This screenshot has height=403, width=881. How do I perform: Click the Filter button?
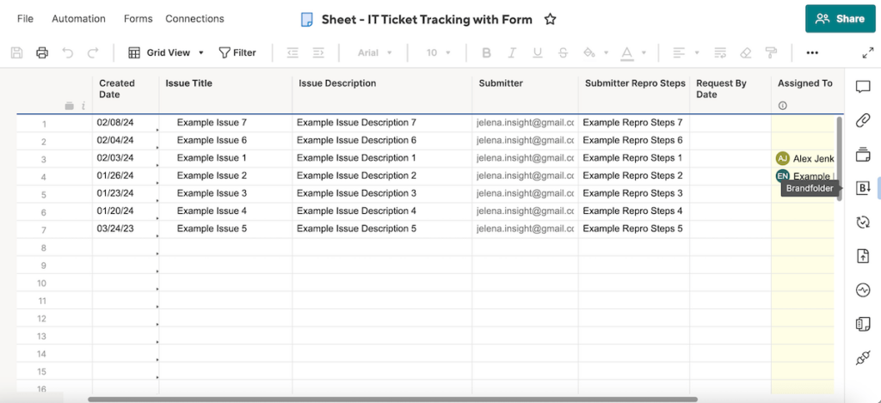pos(237,52)
